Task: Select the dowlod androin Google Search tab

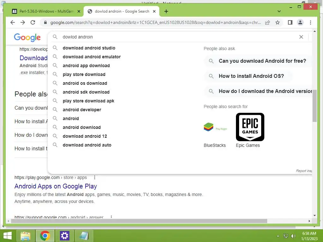Action: click(121, 11)
